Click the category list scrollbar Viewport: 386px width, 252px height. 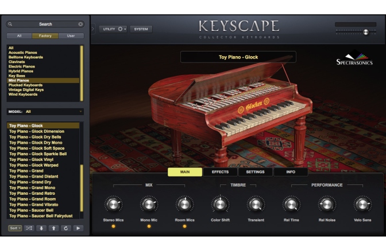pyautogui.click(x=82, y=73)
